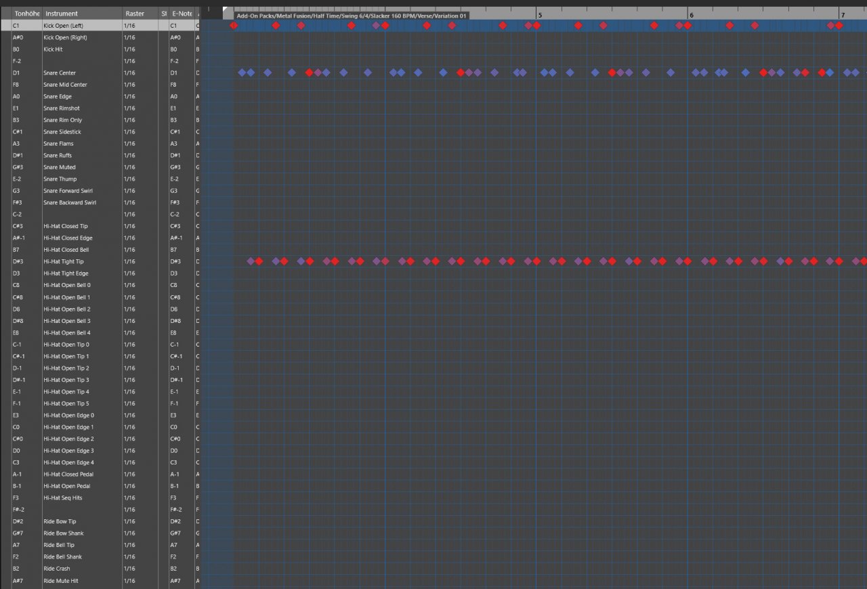Open the Raster value for Snare Flams
The width and height of the screenshot is (867, 589).
[140, 144]
